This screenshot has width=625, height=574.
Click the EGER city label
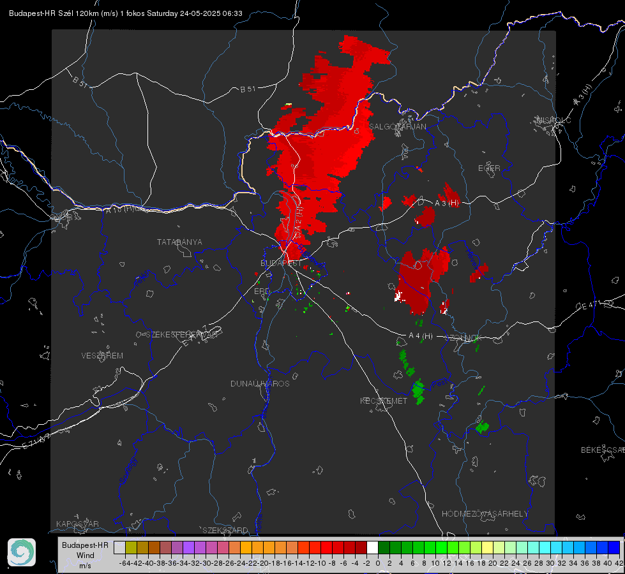pyautogui.click(x=489, y=168)
